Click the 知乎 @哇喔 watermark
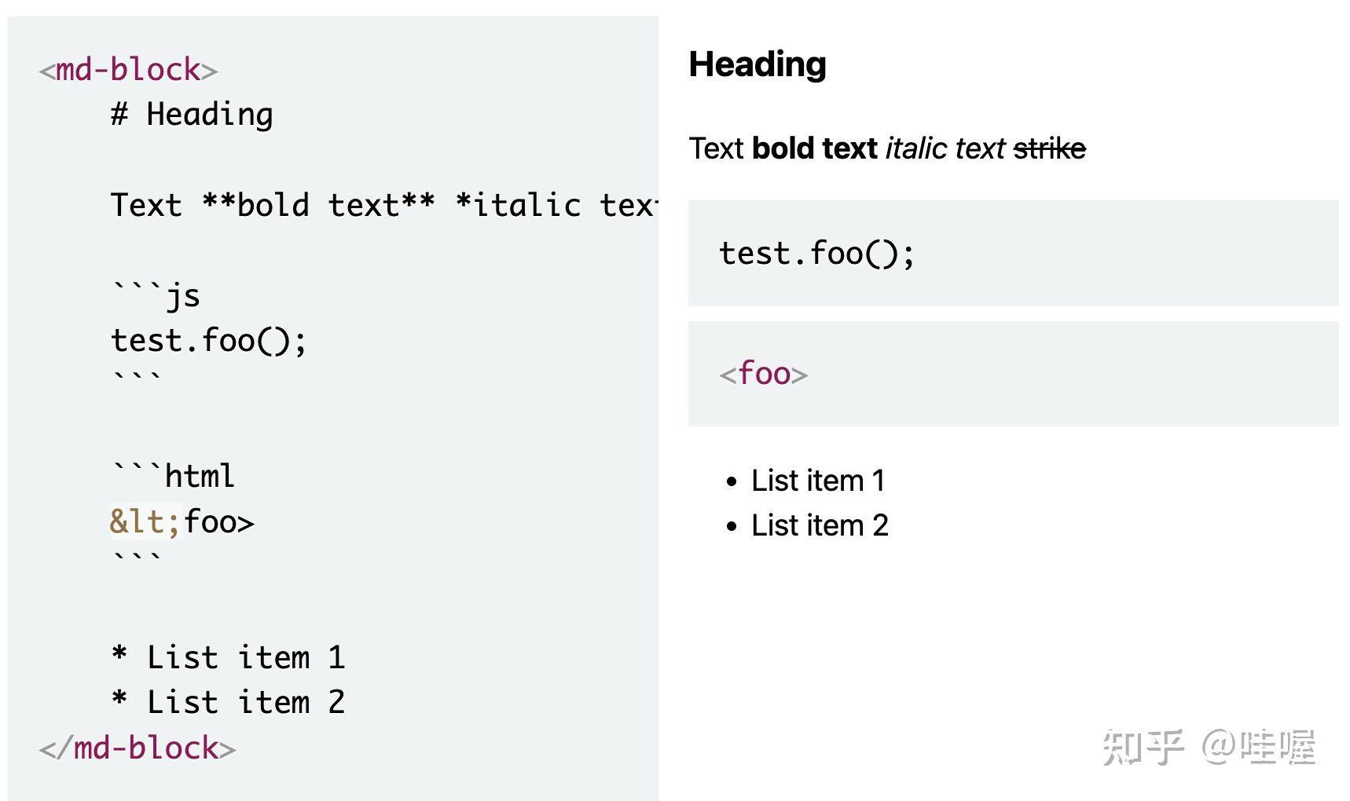The height and width of the screenshot is (801, 1350). click(x=1209, y=747)
